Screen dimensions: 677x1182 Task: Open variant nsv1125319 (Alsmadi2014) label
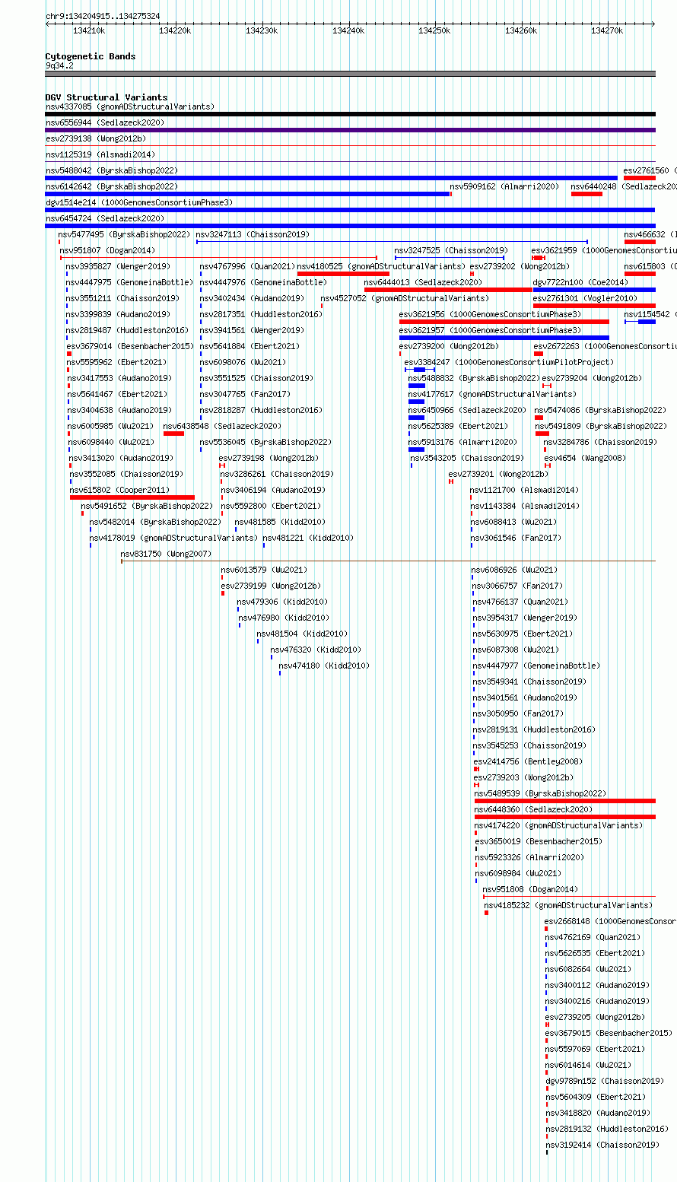click(x=100, y=154)
